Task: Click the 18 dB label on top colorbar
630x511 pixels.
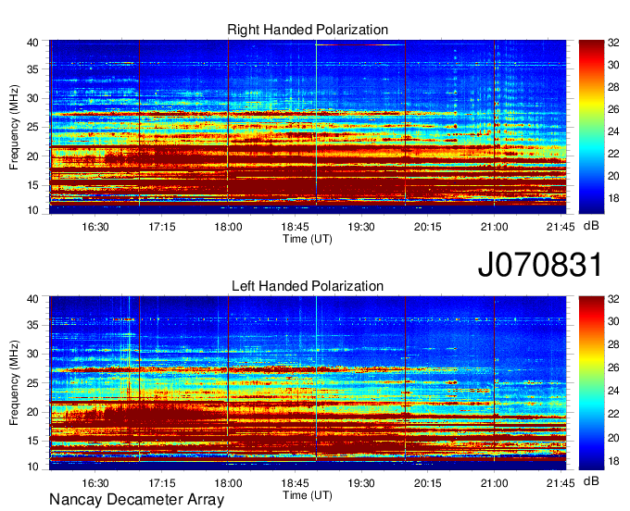Action: [x=613, y=198]
